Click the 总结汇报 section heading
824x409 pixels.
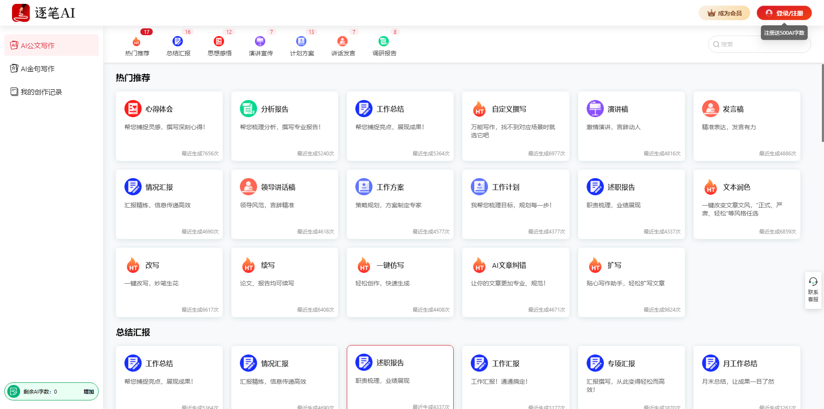(x=133, y=332)
